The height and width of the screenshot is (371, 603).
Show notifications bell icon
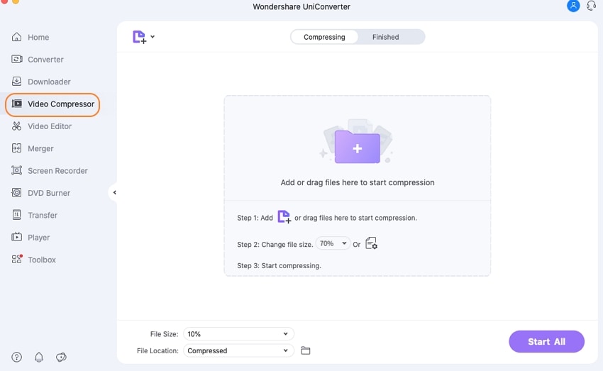coord(39,357)
